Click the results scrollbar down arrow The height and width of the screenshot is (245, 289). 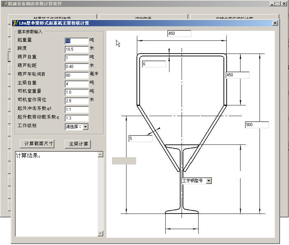100,233
